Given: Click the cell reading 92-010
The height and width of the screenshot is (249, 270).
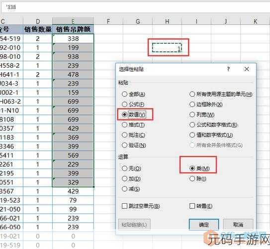Looking at the screenshot, I should 11,48.
